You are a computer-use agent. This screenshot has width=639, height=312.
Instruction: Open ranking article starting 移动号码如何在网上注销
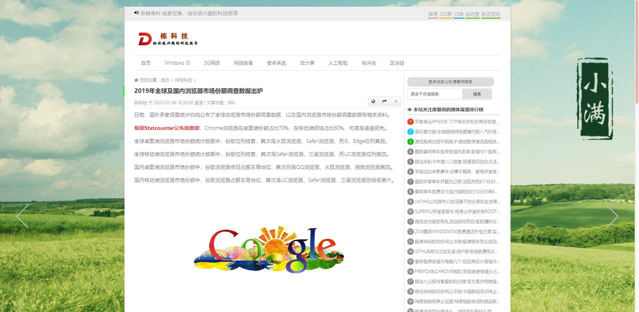pos(457,292)
